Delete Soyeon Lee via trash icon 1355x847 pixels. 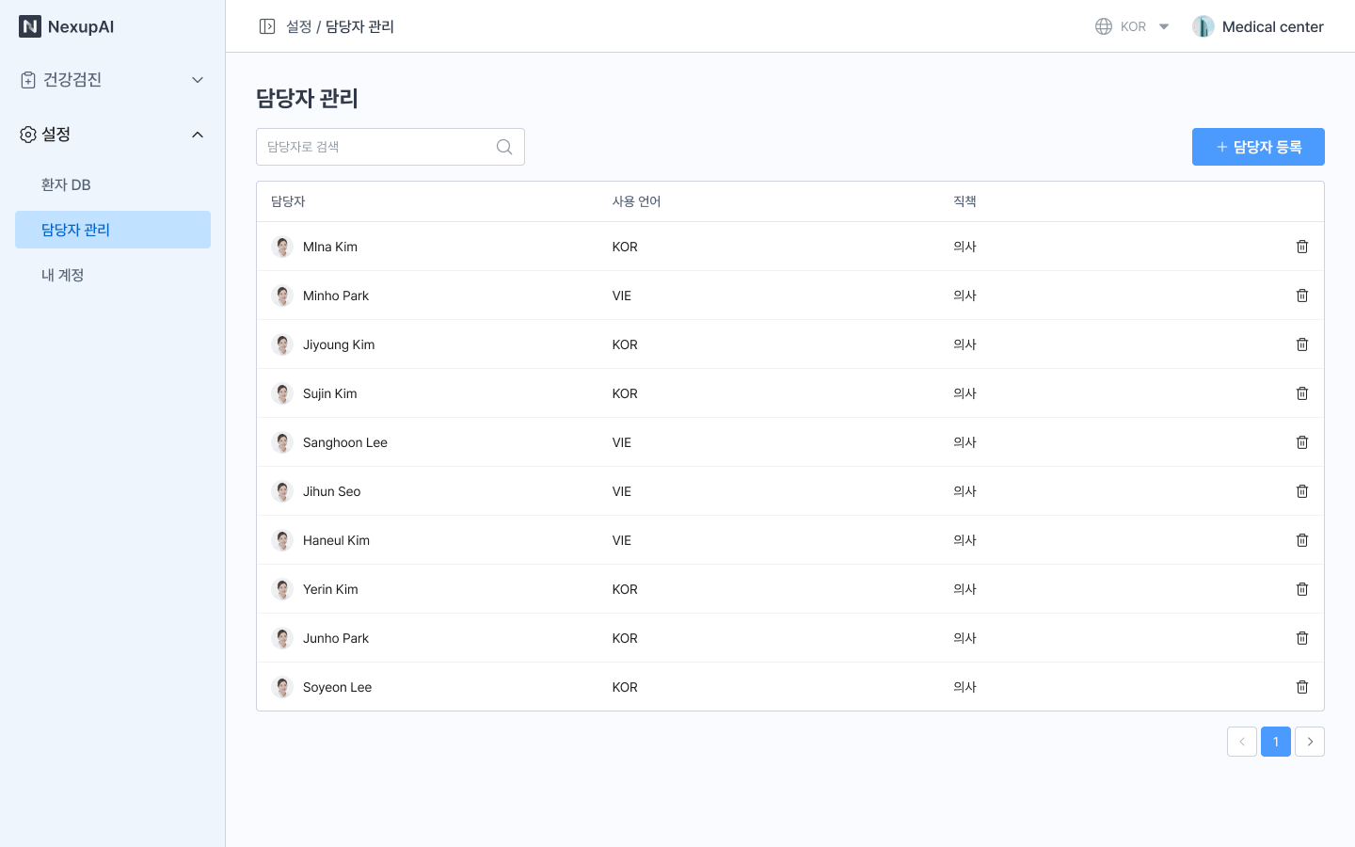1302,687
